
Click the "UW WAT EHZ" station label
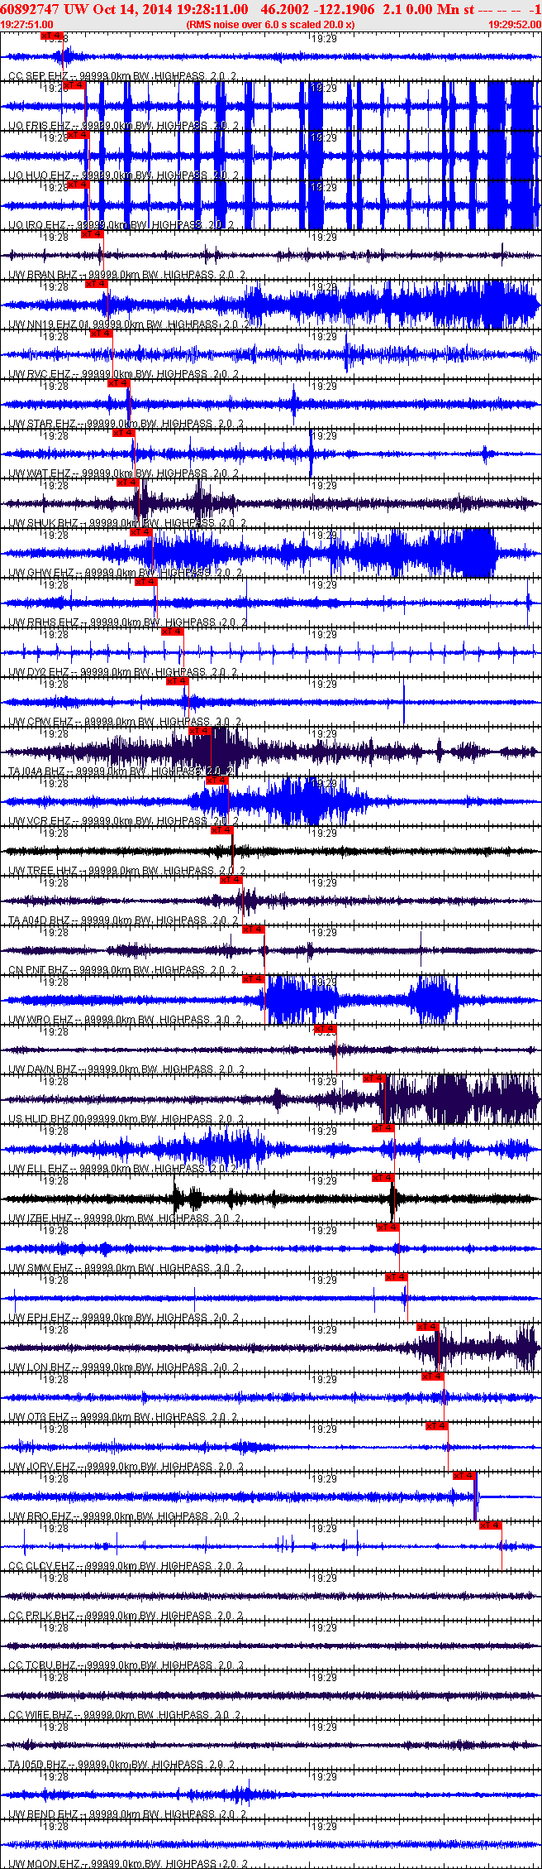click(x=40, y=473)
